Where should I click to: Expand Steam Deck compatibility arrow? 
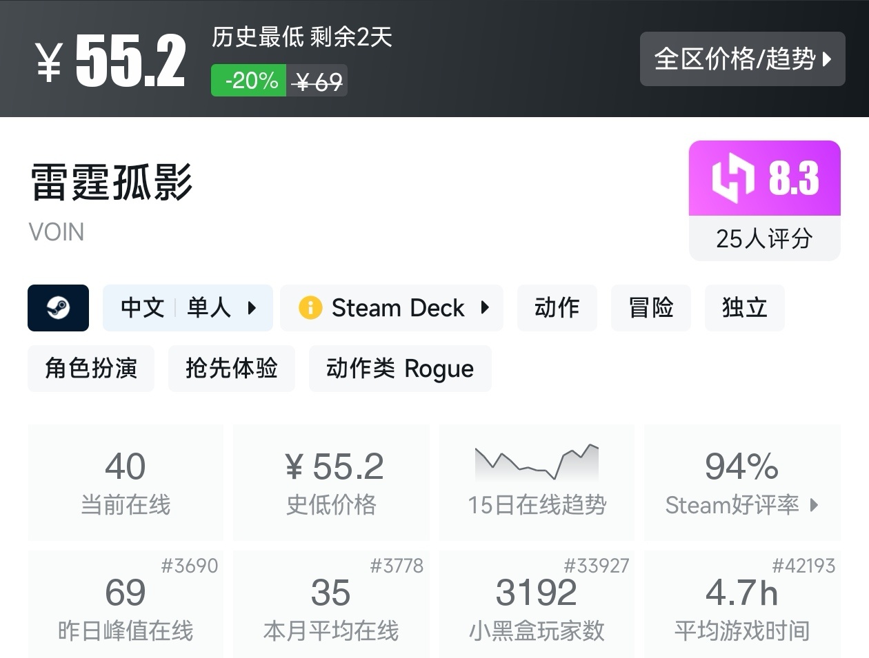(485, 308)
